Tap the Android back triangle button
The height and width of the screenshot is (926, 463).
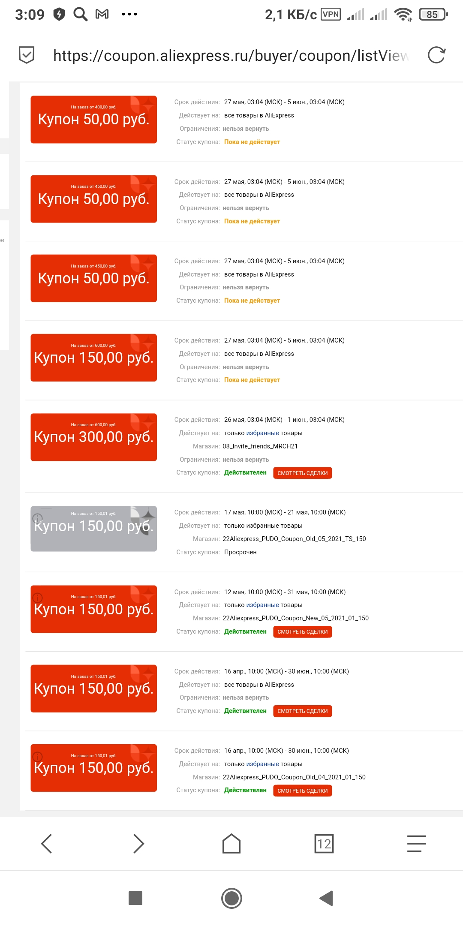[x=326, y=898]
